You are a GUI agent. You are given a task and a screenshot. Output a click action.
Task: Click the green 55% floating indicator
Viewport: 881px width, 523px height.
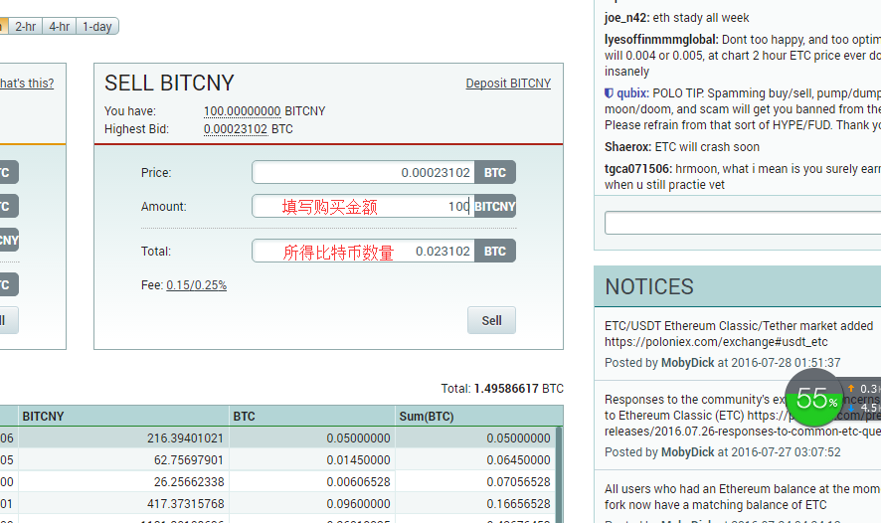[814, 399]
